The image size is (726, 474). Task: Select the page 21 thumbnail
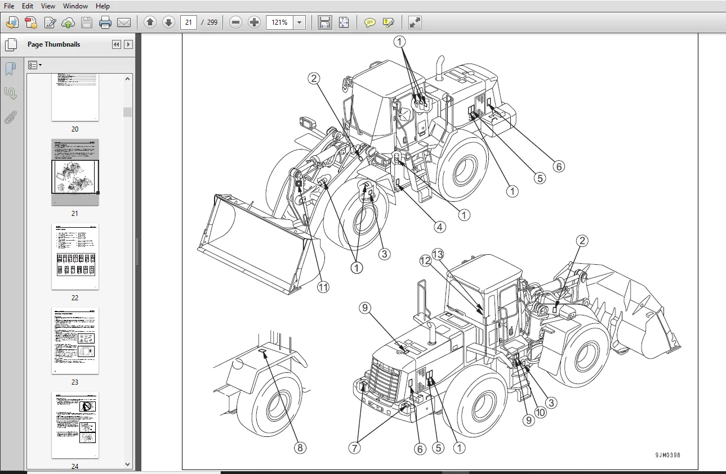(x=75, y=173)
